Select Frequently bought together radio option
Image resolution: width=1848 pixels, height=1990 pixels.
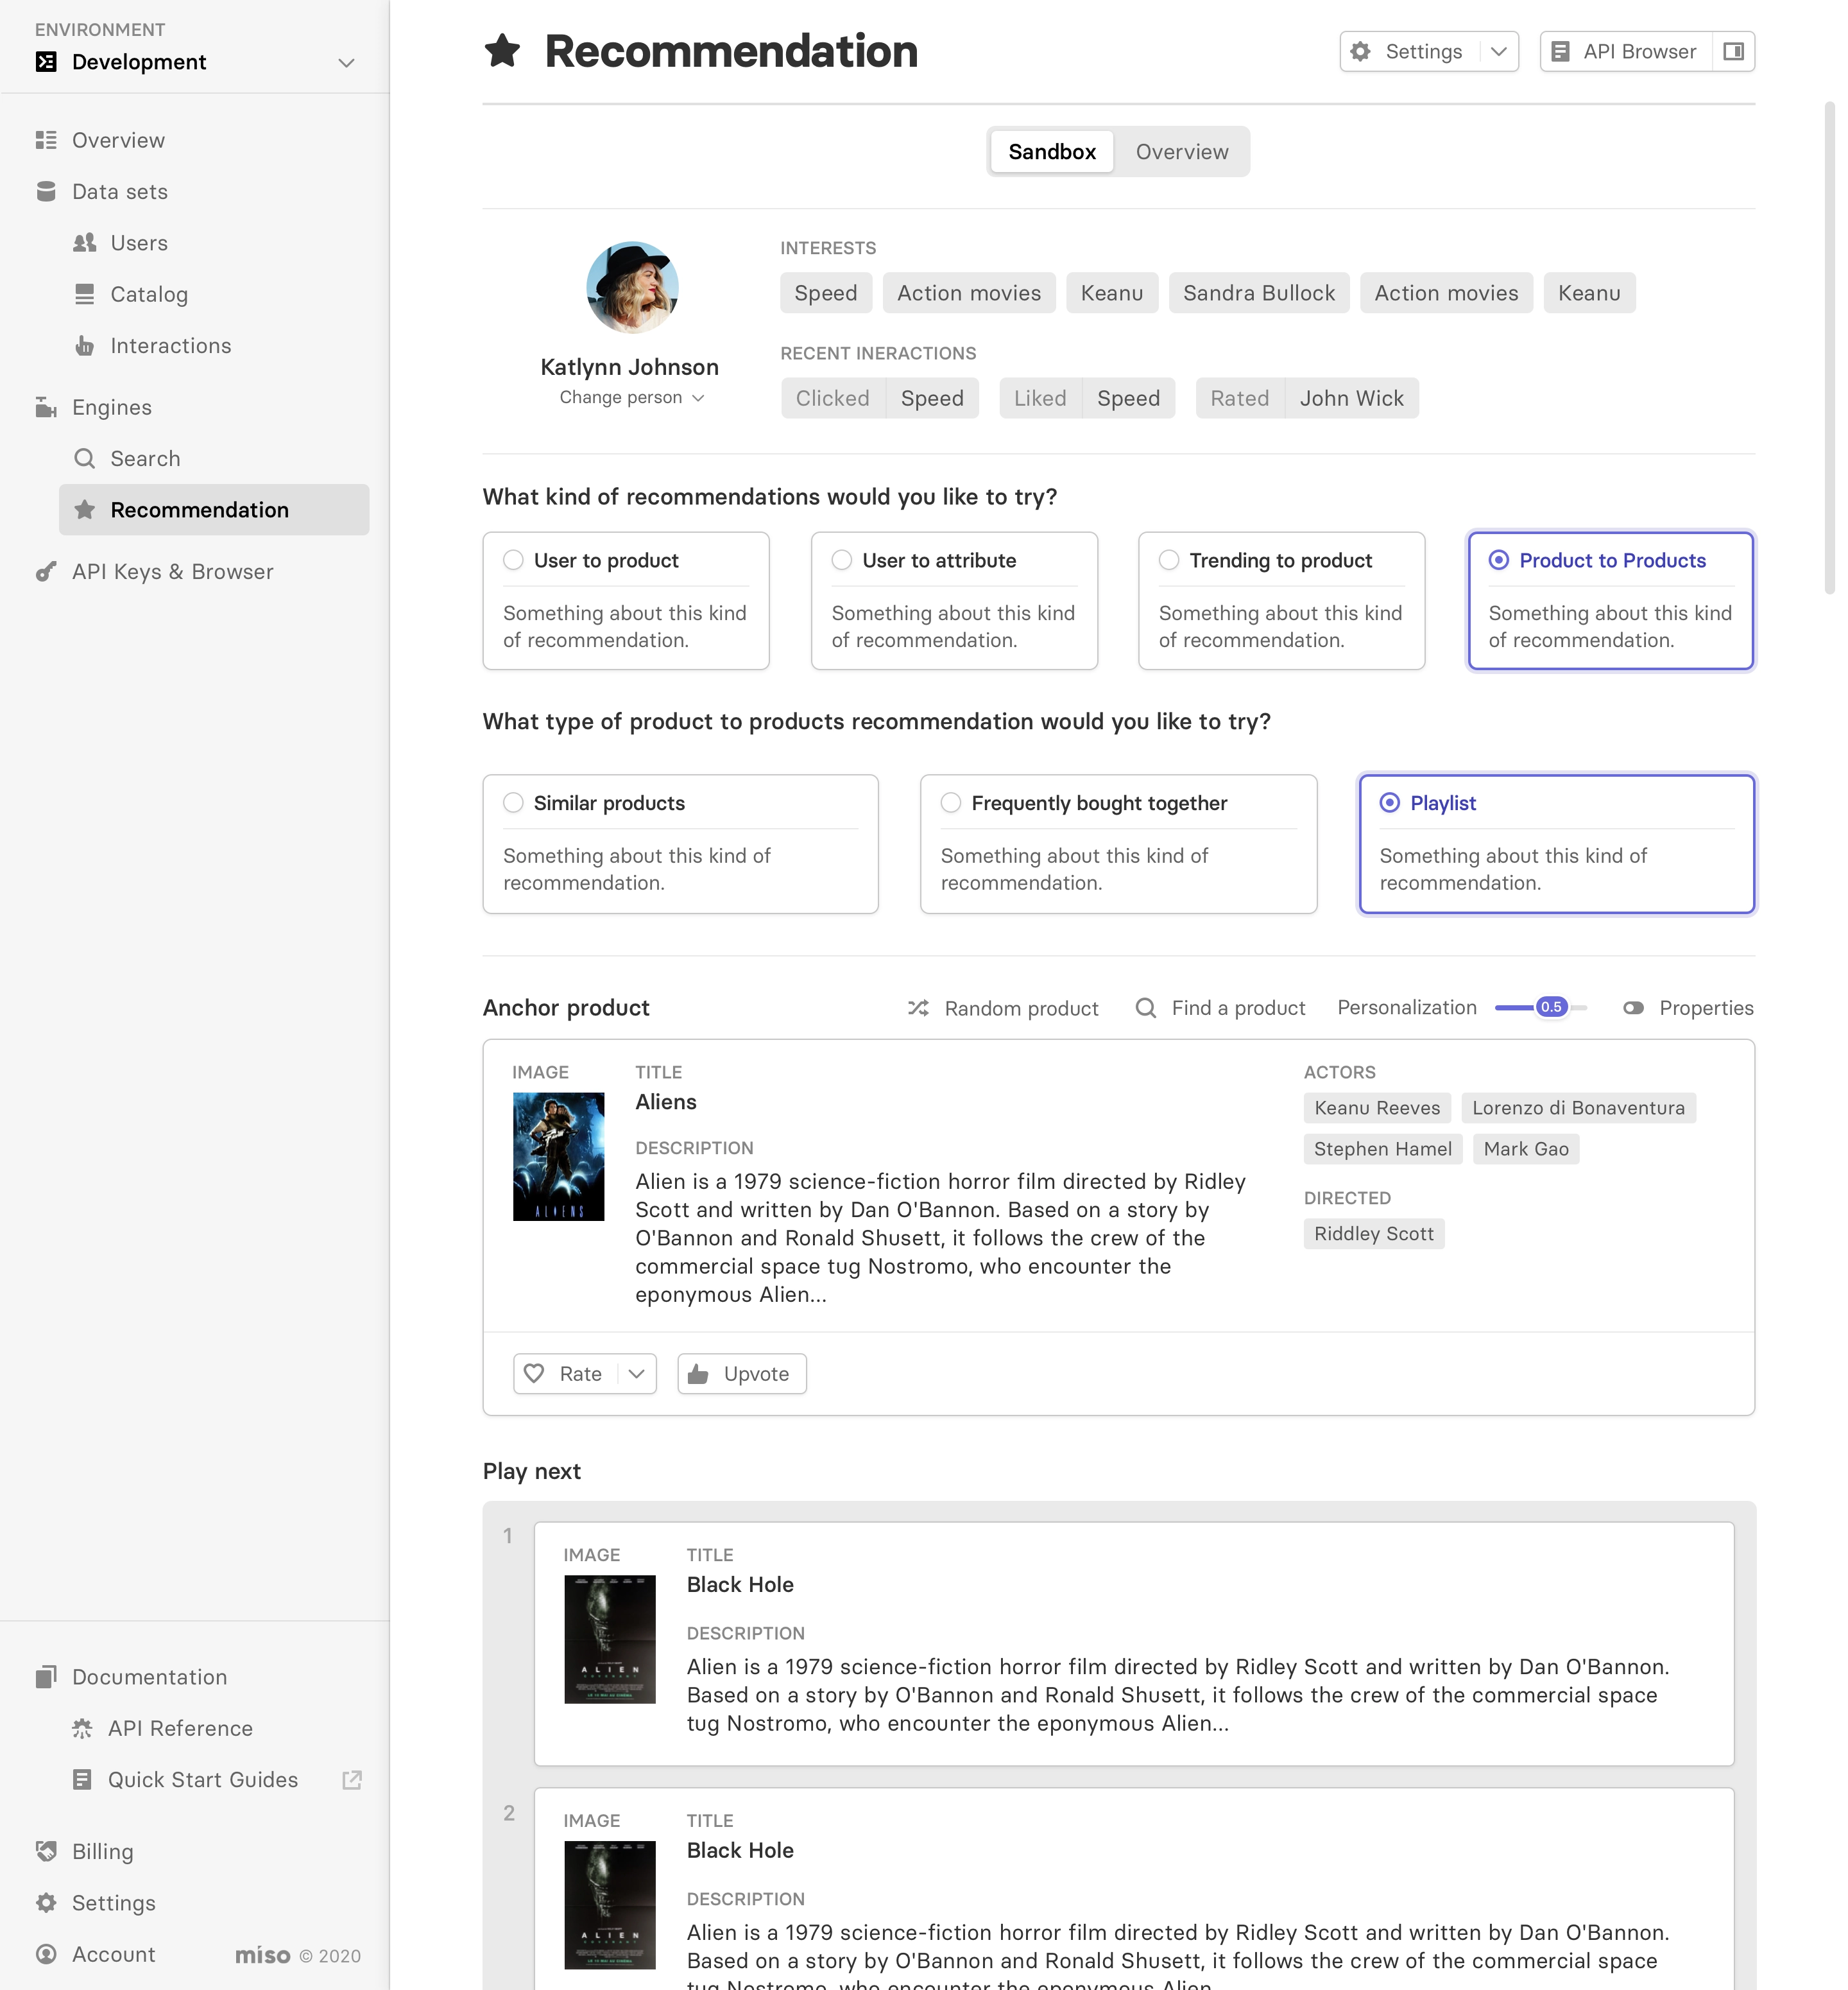[x=951, y=802]
